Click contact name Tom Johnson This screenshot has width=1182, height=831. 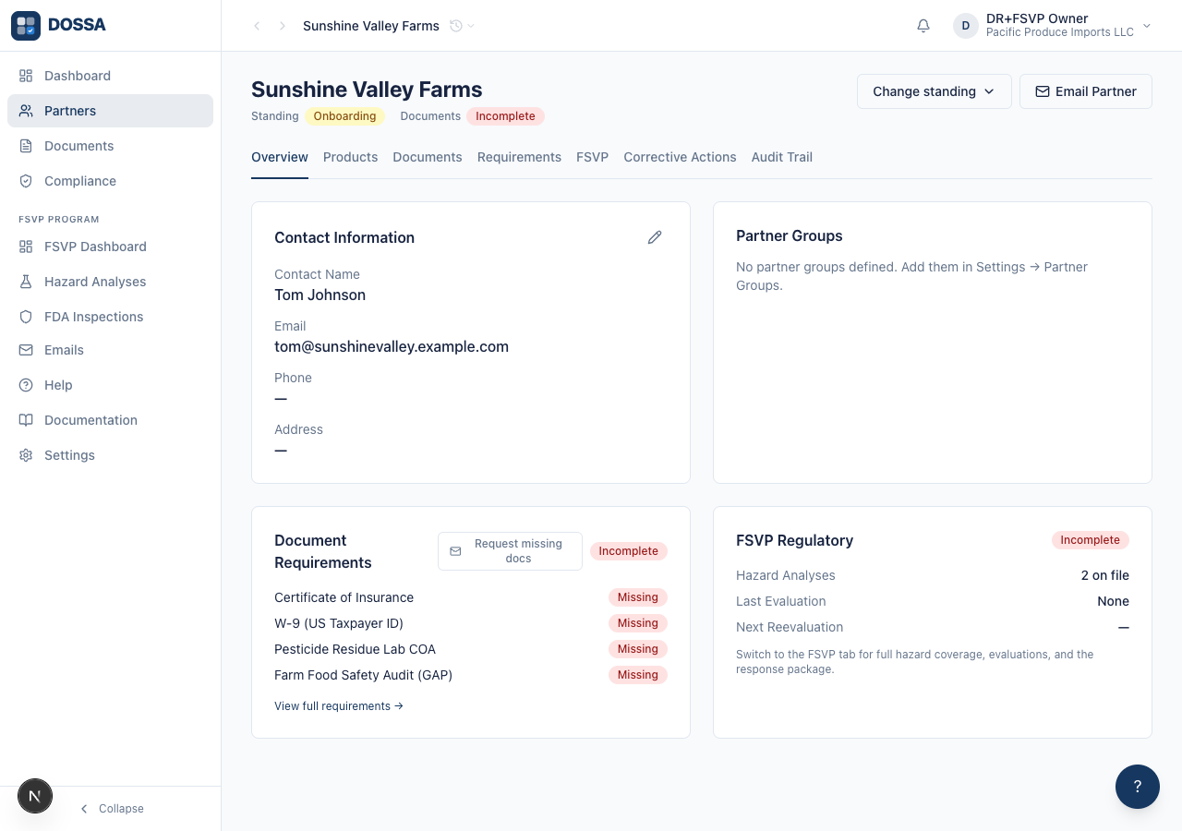[320, 295]
